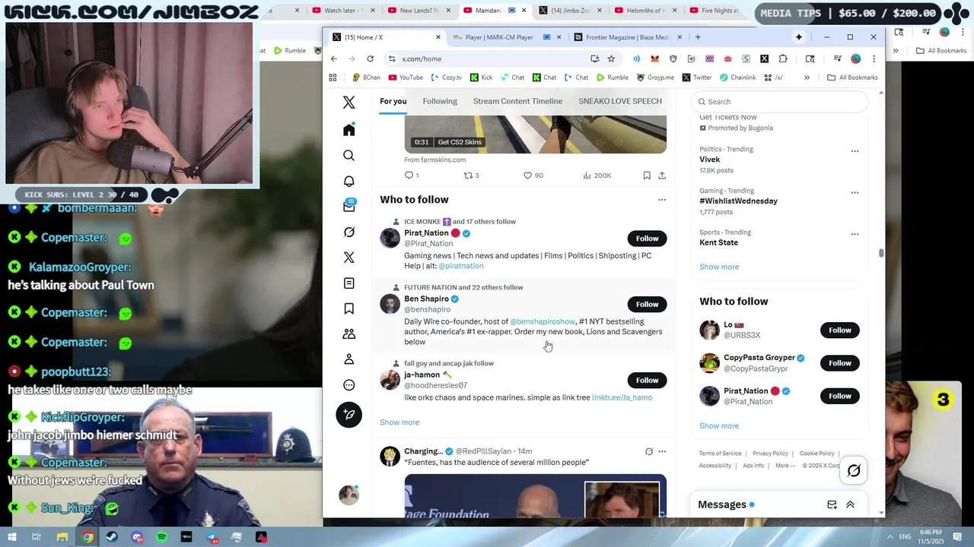974x547 pixels.
Task: Open SNEAKO LOVE SPEECH tab
Action: [619, 101]
